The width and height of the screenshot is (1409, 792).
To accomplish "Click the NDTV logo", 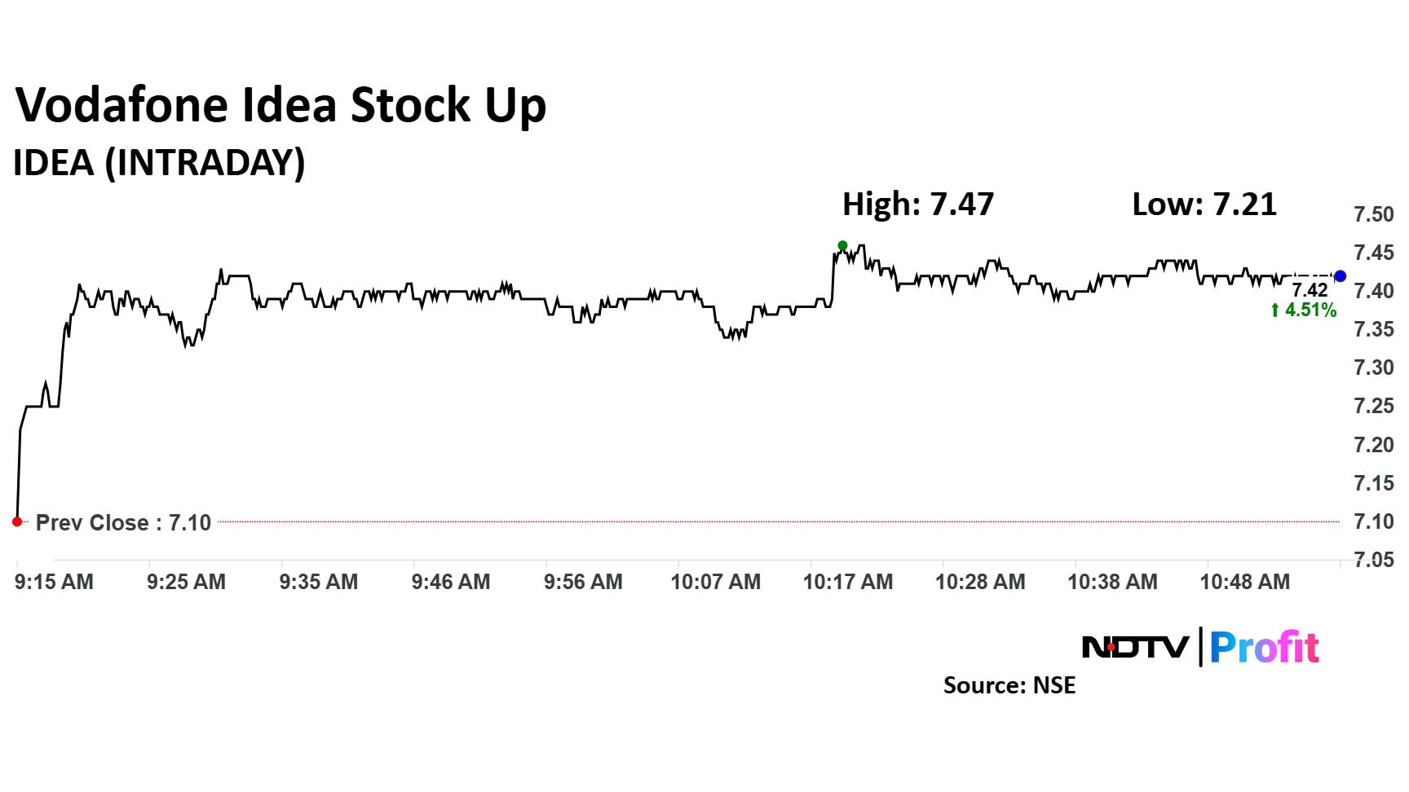I will tap(1135, 648).
